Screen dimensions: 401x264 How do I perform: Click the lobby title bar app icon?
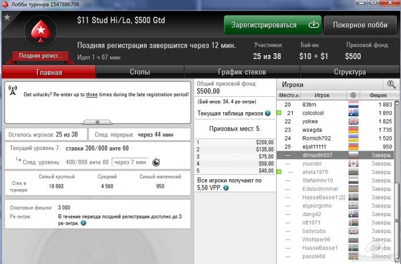(5, 5)
